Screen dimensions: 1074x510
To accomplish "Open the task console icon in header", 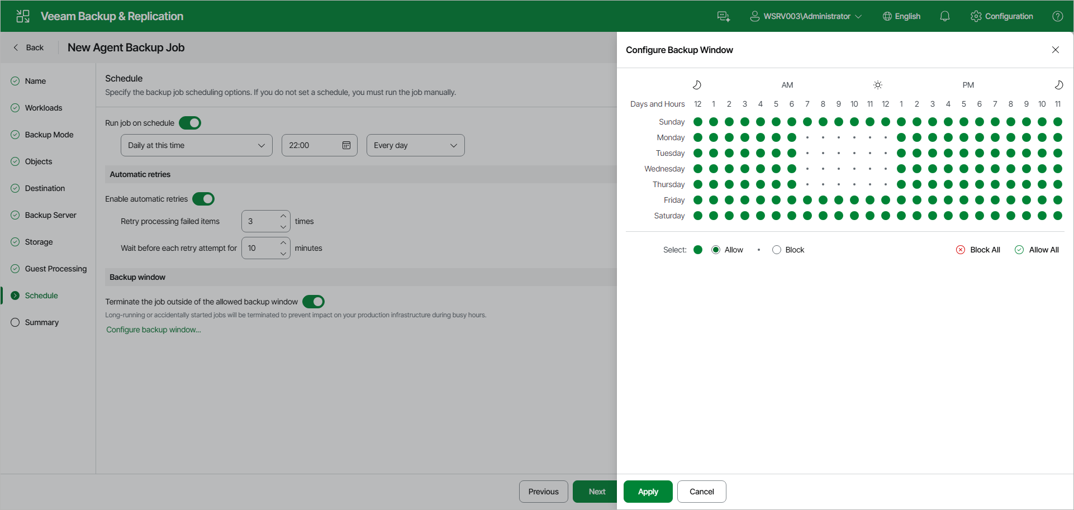I will 724,16.
